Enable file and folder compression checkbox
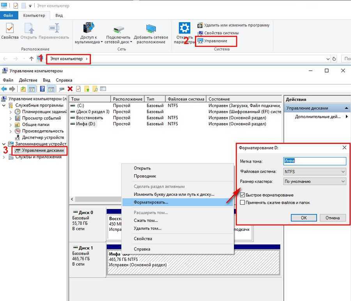 [x=243, y=203]
